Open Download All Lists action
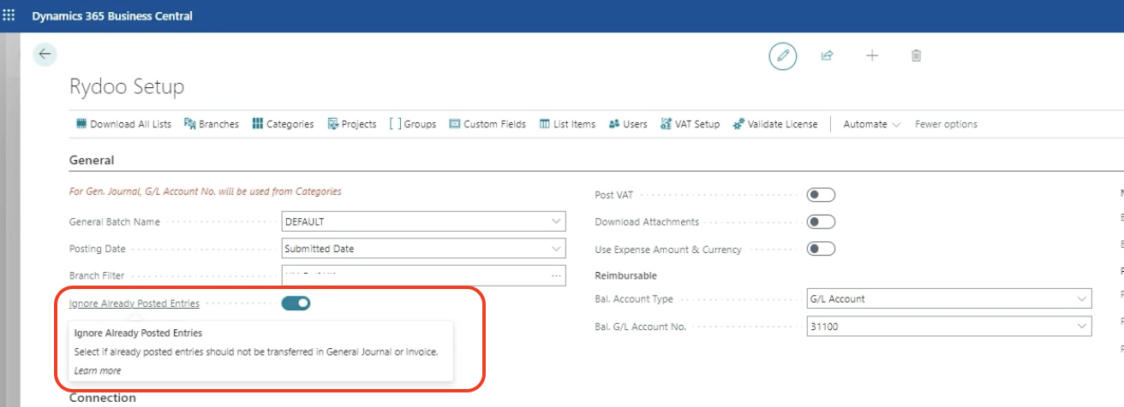Image resolution: width=1124 pixels, height=407 pixels. 123,124
